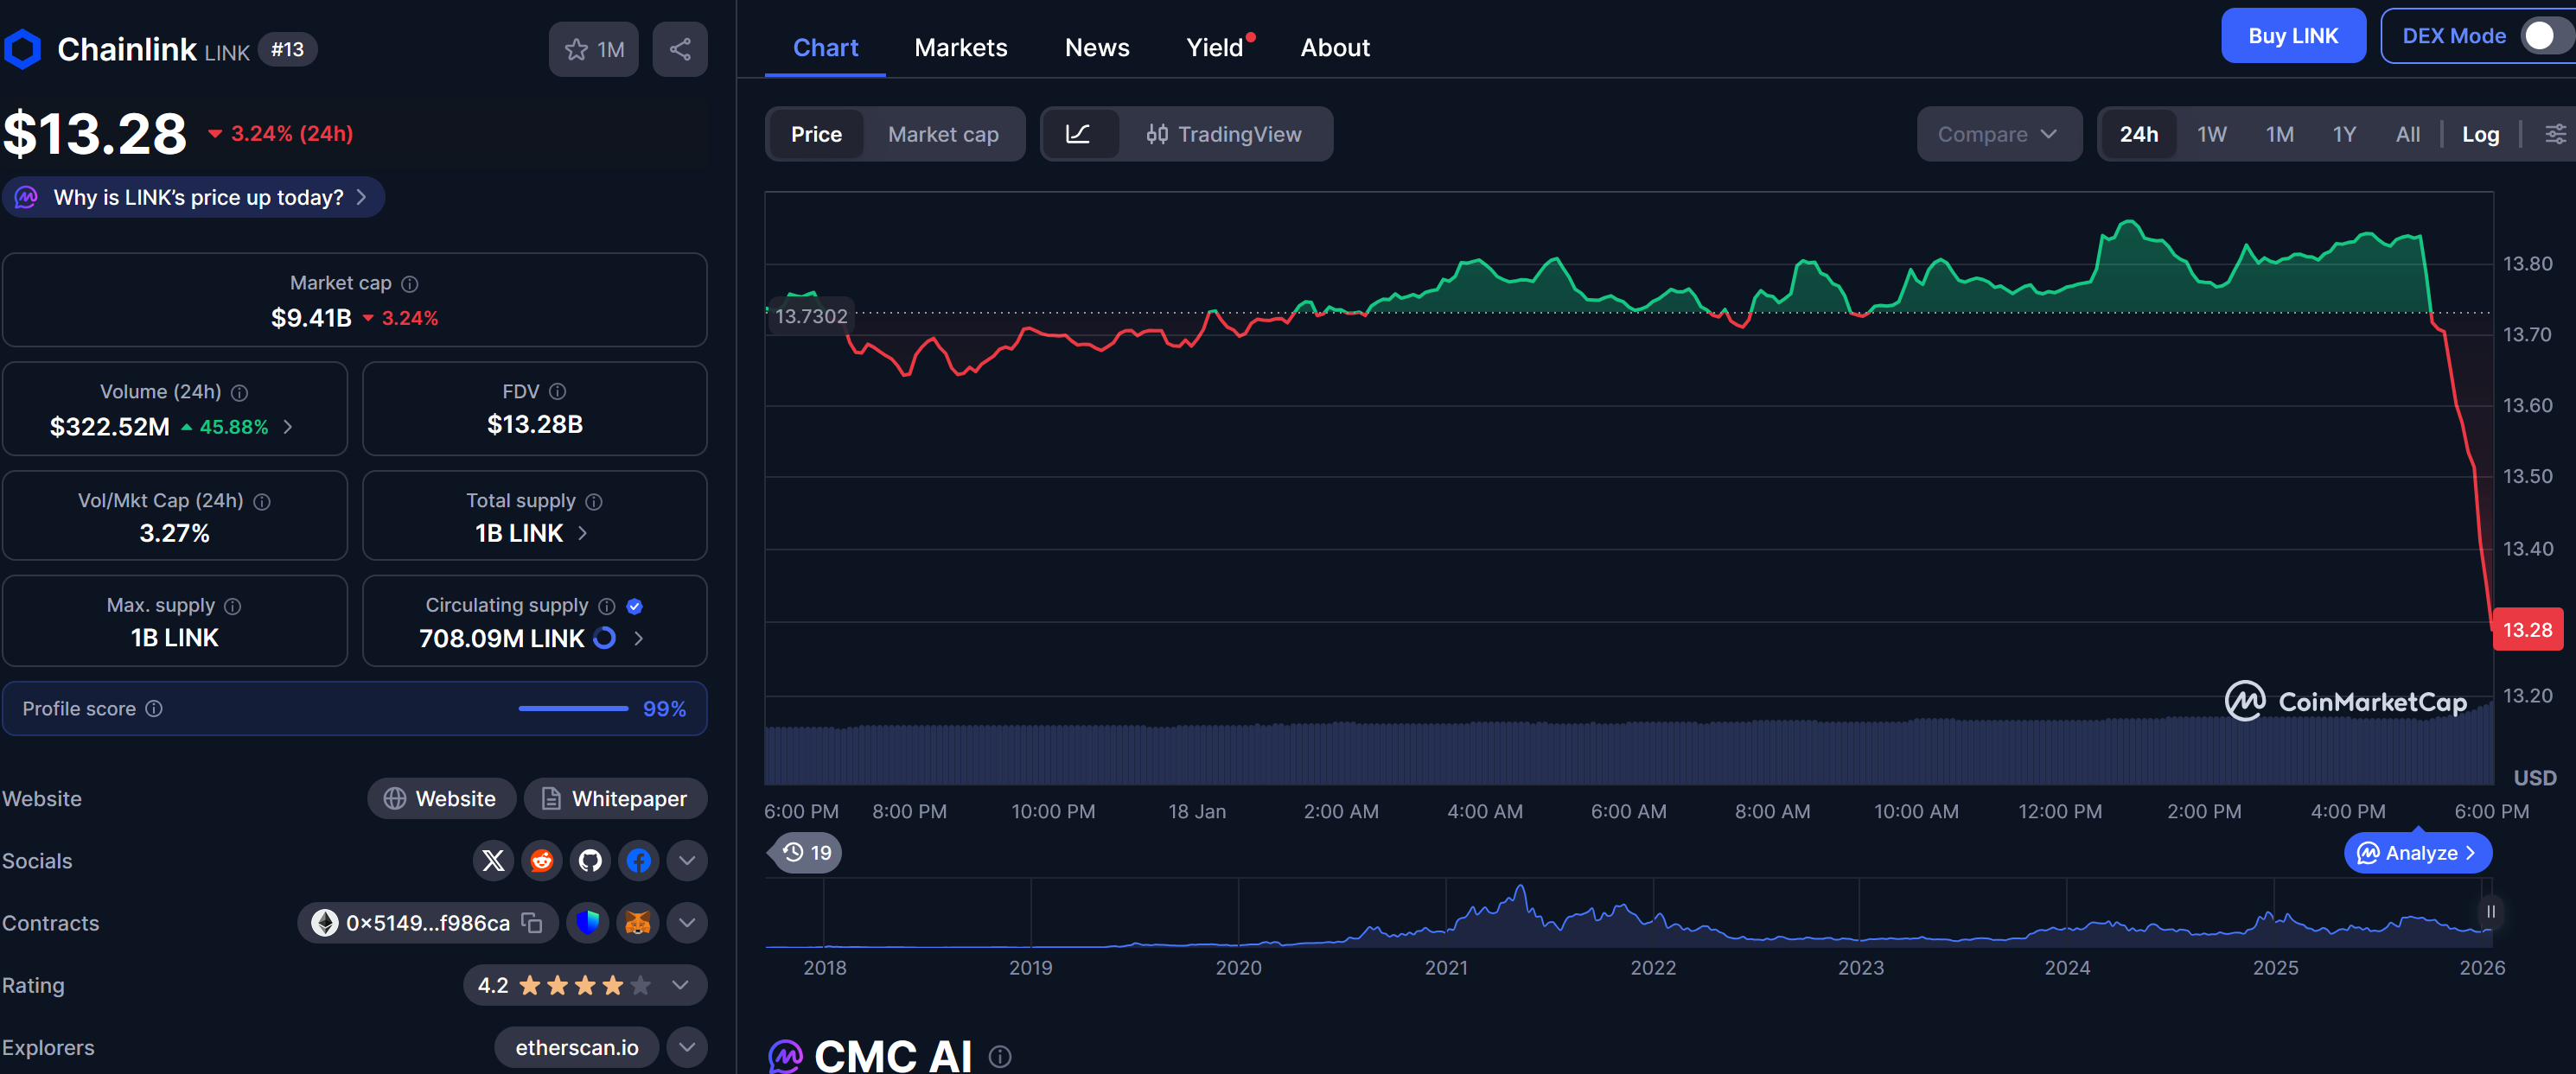Screen dimensions: 2576x1074
Task: Toggle the Log scale option
Action: [x=2479, y=134]
